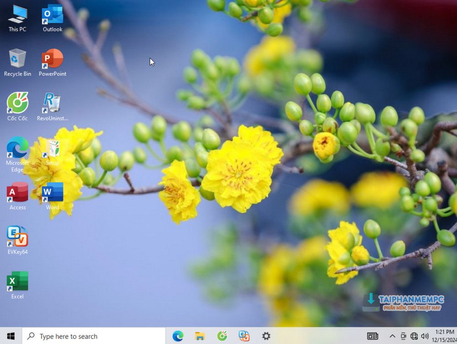This screenshot has width=457, height=344.
Task: Open the Windows Start menu
Action: coord(11,336)
